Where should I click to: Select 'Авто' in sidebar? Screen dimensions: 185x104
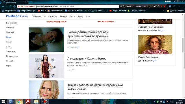point(8,47)
